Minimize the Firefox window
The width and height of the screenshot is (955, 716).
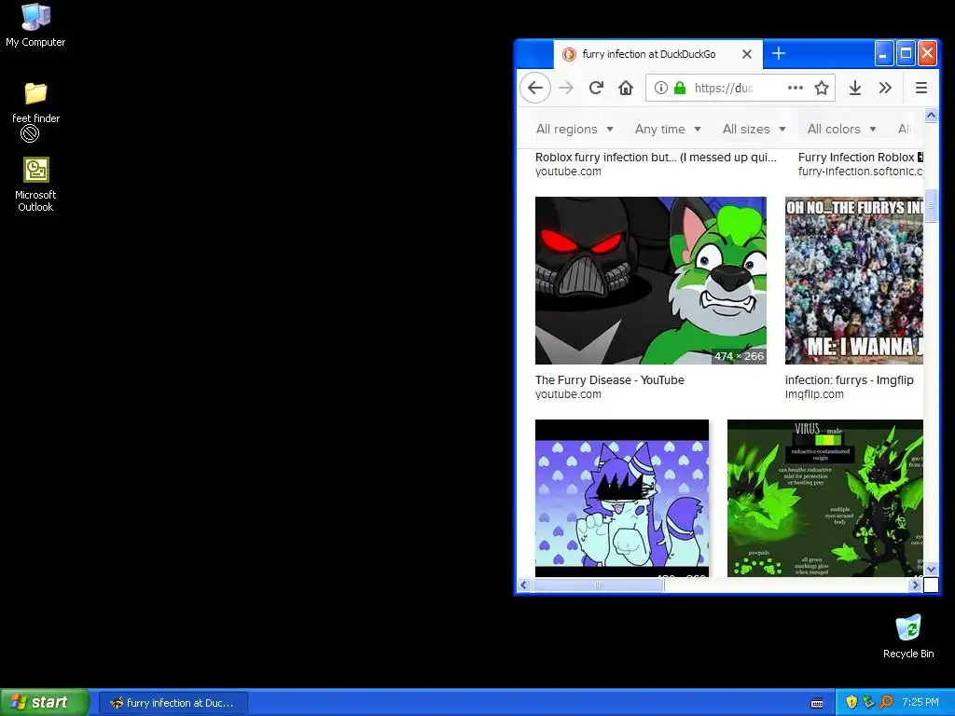pos(884,53)
